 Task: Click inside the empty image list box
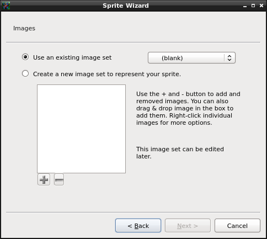[82, 129]
